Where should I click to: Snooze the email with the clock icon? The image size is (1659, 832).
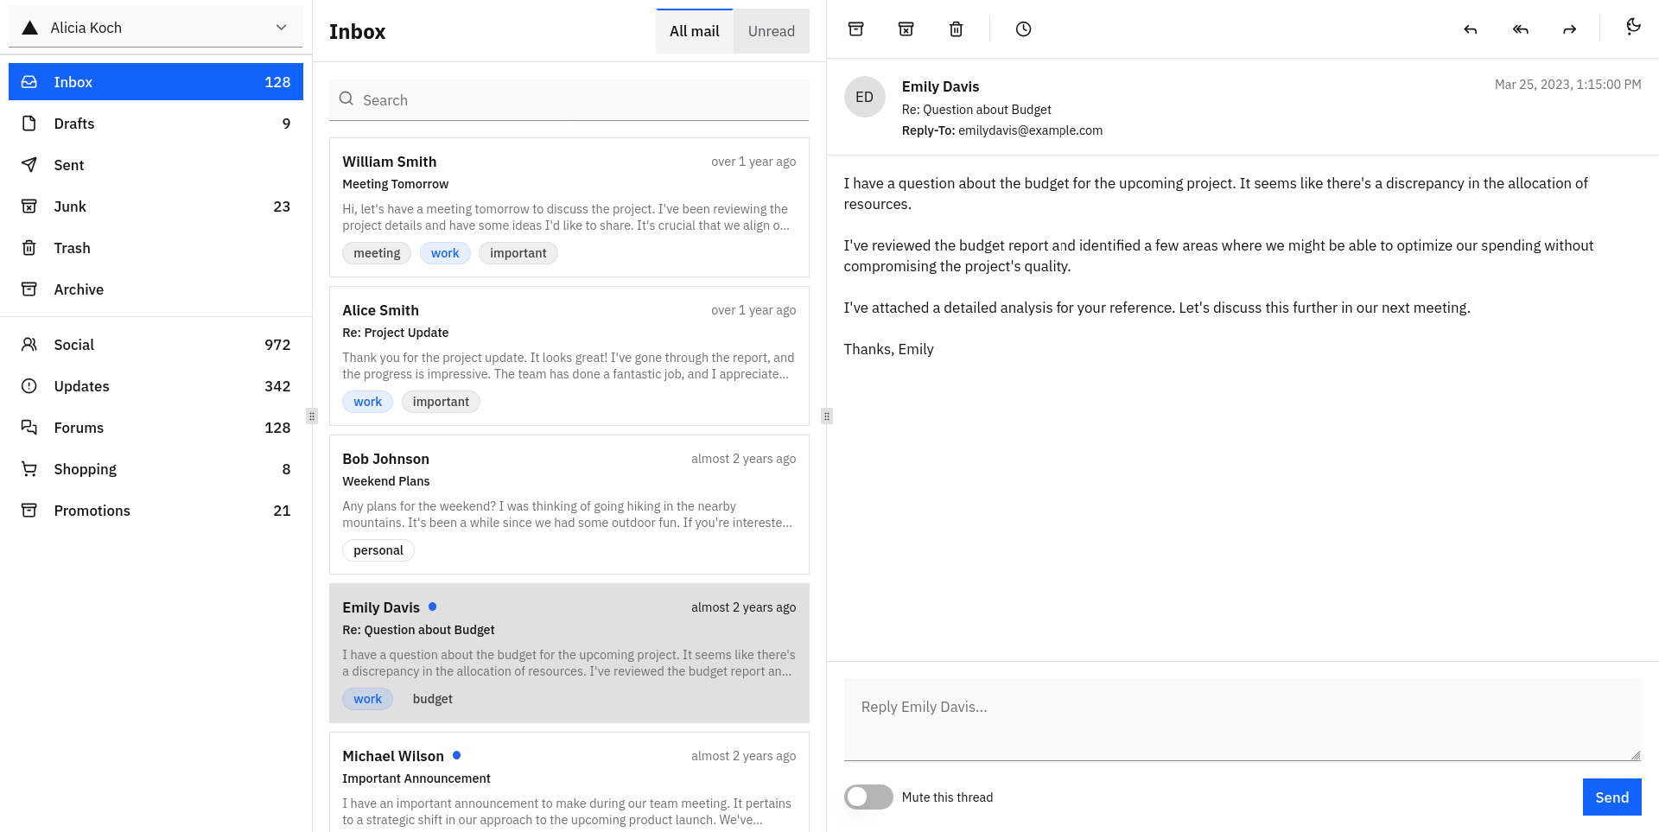[x=1023, y=29]
